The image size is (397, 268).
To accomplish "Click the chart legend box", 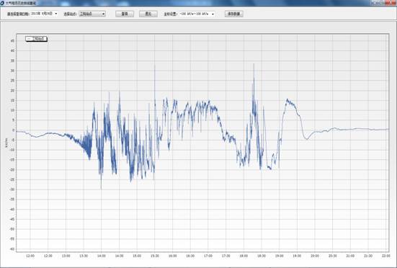I will 36,39.
